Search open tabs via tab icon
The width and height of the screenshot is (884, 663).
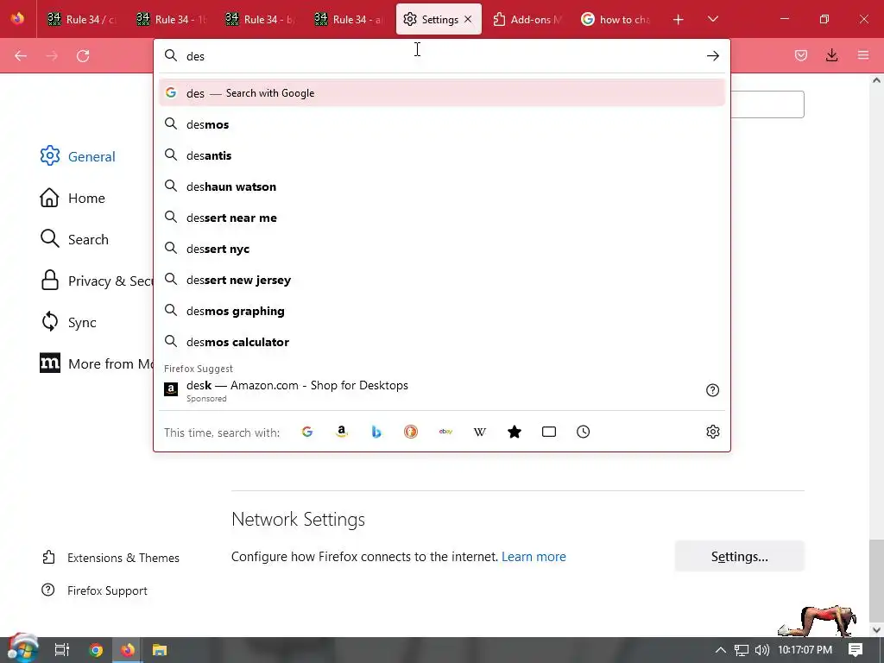548,432
